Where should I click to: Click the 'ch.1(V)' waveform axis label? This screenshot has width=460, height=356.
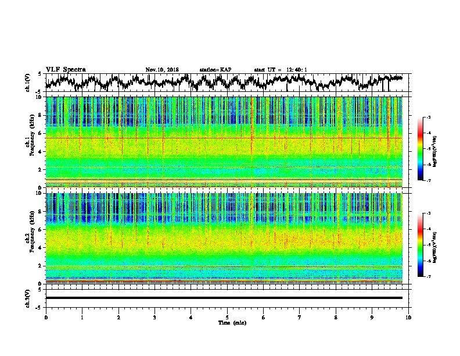tap(28, 83)
